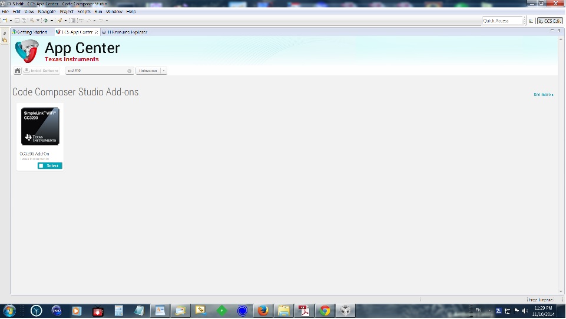Click the blue swirl circle taskbar icon
The width and height of the screenshot is (566, 319).
[242, 311]
